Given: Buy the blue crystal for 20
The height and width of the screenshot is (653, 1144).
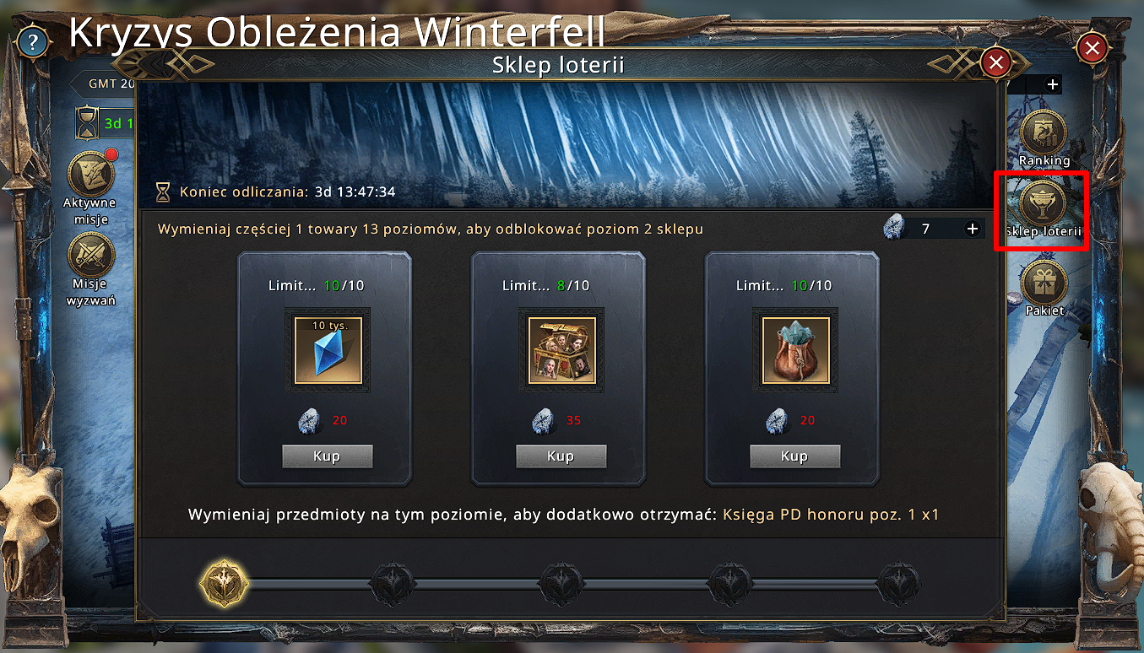Looking at the screenshot, I should coord(327,456).
